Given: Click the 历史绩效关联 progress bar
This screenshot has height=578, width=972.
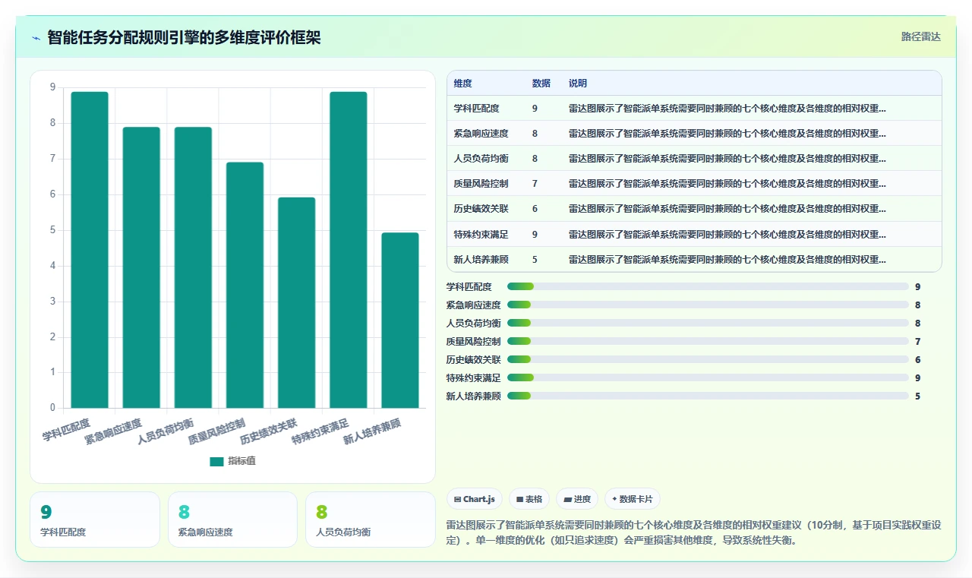Looking at the screenshot, I should [708, 359].
